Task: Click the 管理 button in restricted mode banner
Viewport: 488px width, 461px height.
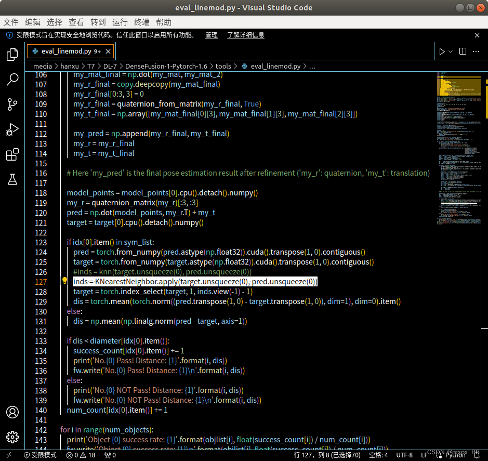Action: (212, 35)
